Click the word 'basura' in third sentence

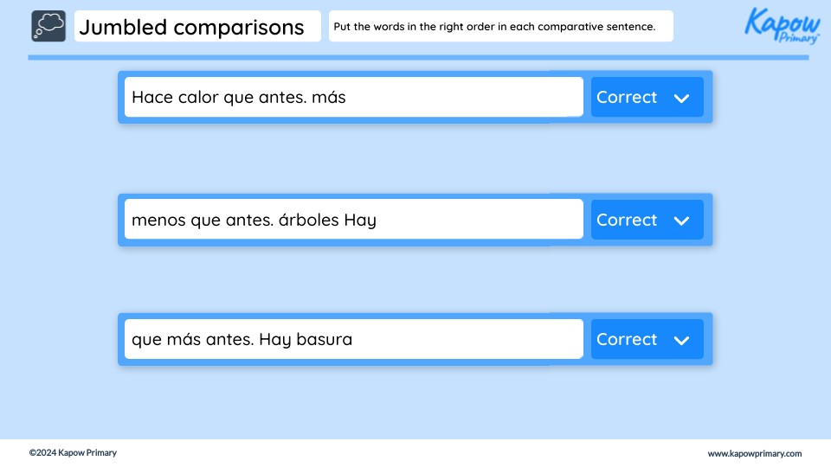[324, 339]
